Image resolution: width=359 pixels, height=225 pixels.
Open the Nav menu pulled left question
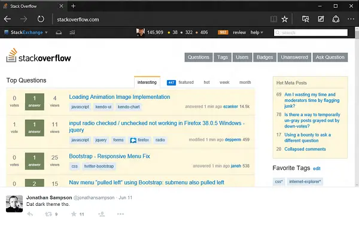tap(147, 183)
